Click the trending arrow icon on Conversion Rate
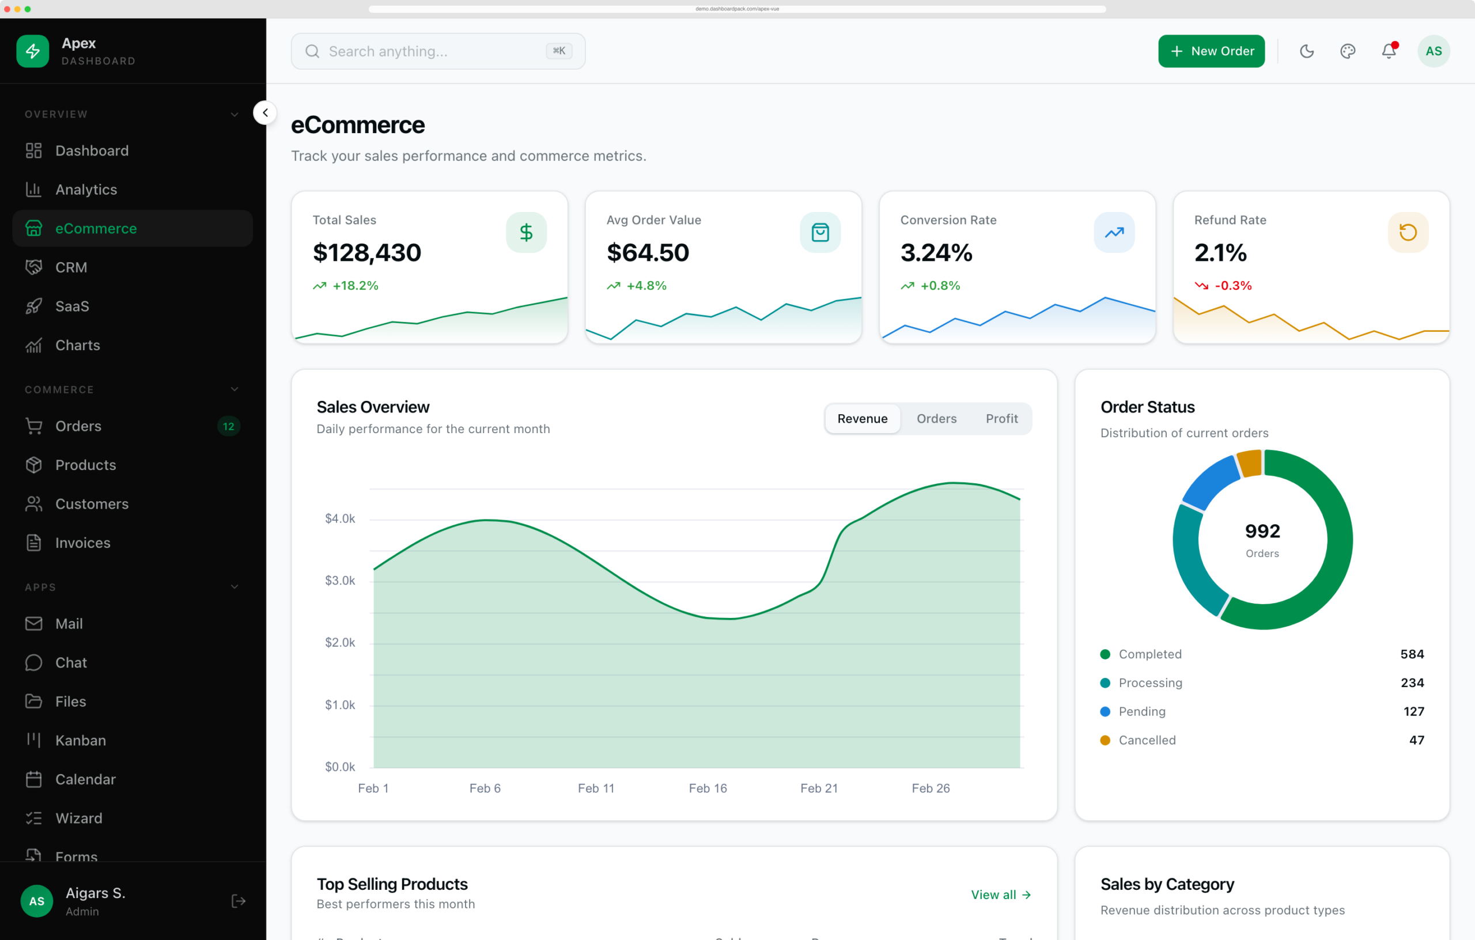Screen dimensions: 1475x940 coord(1114,232)
